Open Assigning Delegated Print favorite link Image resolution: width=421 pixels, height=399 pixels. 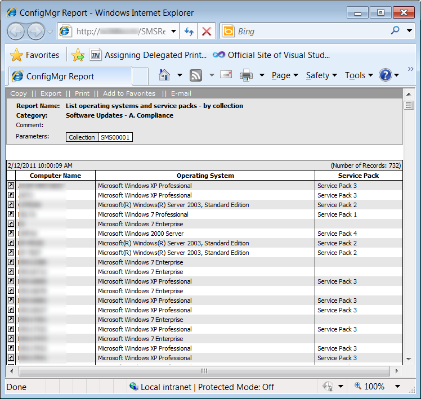pos(148,55)
